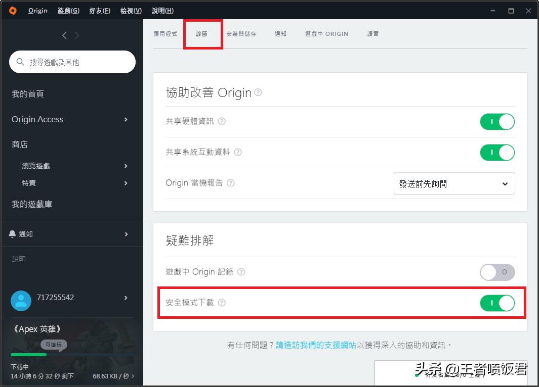Disable the 共享硬體資訊 toggle
Viewport: 539px width, 387px height.
click(x=497, y=121)
